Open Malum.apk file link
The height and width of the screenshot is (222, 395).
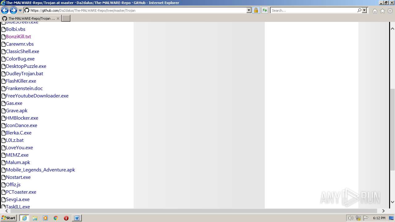coord(18,162)
